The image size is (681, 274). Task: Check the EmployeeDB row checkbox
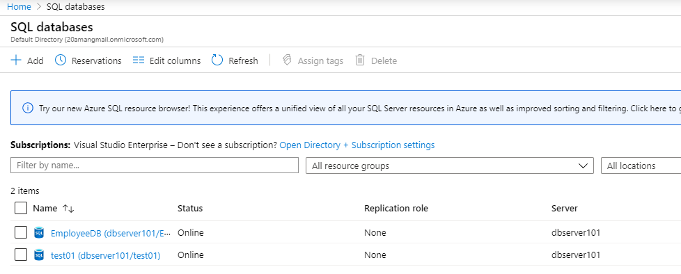pos(21,233)
